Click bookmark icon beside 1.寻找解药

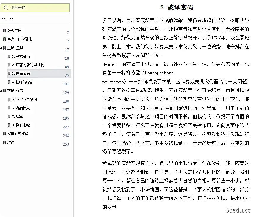(9, 57)
